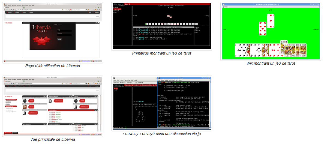This screenshot has height=144, width=324.
Task: Open the Primitivus tarot game thumbnail
Action: pos(161,26)
